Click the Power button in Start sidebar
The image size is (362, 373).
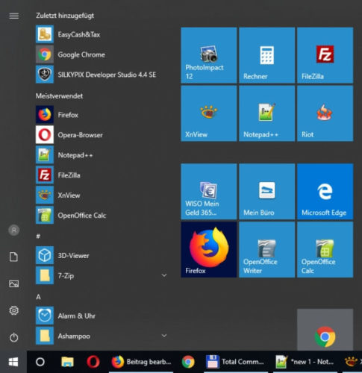[13, 337]
